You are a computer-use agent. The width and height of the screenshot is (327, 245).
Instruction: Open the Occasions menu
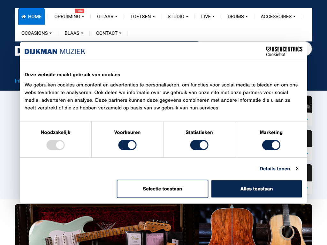pyautogui.click(x=36, y=33)
